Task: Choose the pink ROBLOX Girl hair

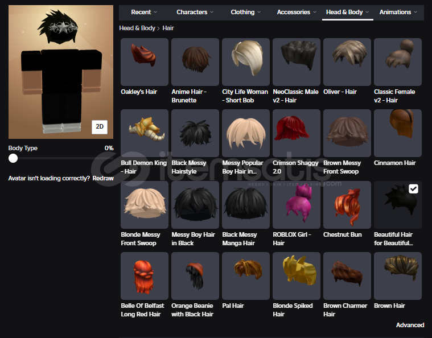Action: [x=297, y=205]
